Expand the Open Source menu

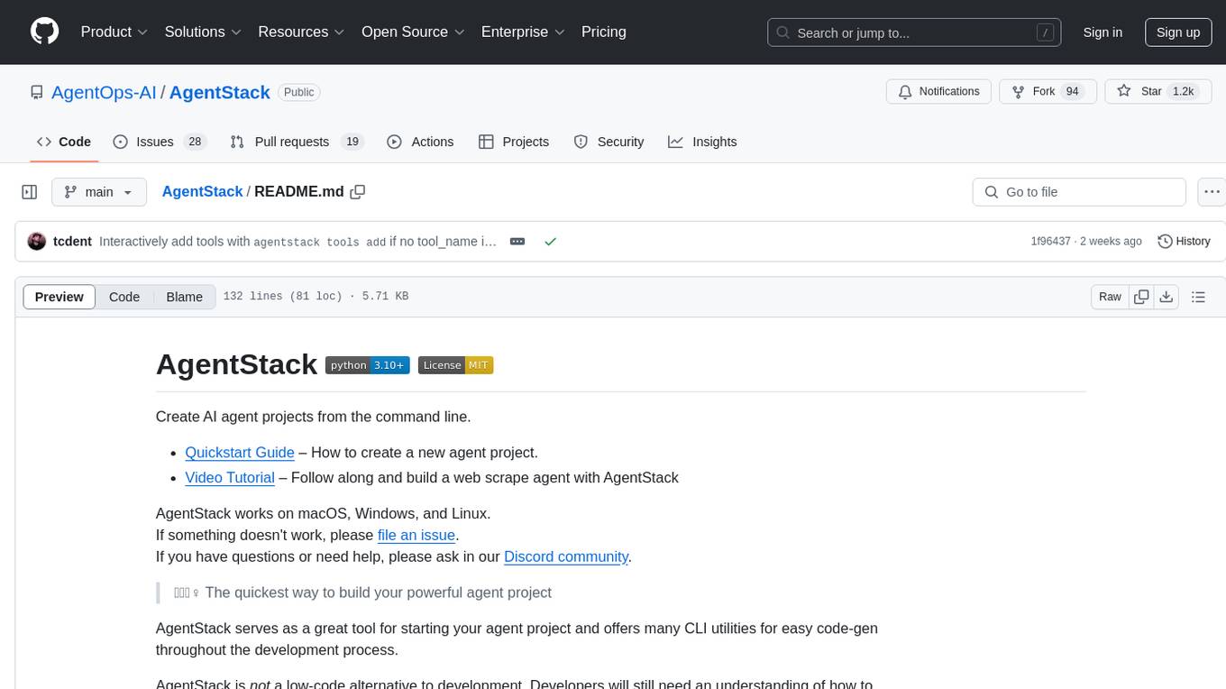click(x=413, y=32)
